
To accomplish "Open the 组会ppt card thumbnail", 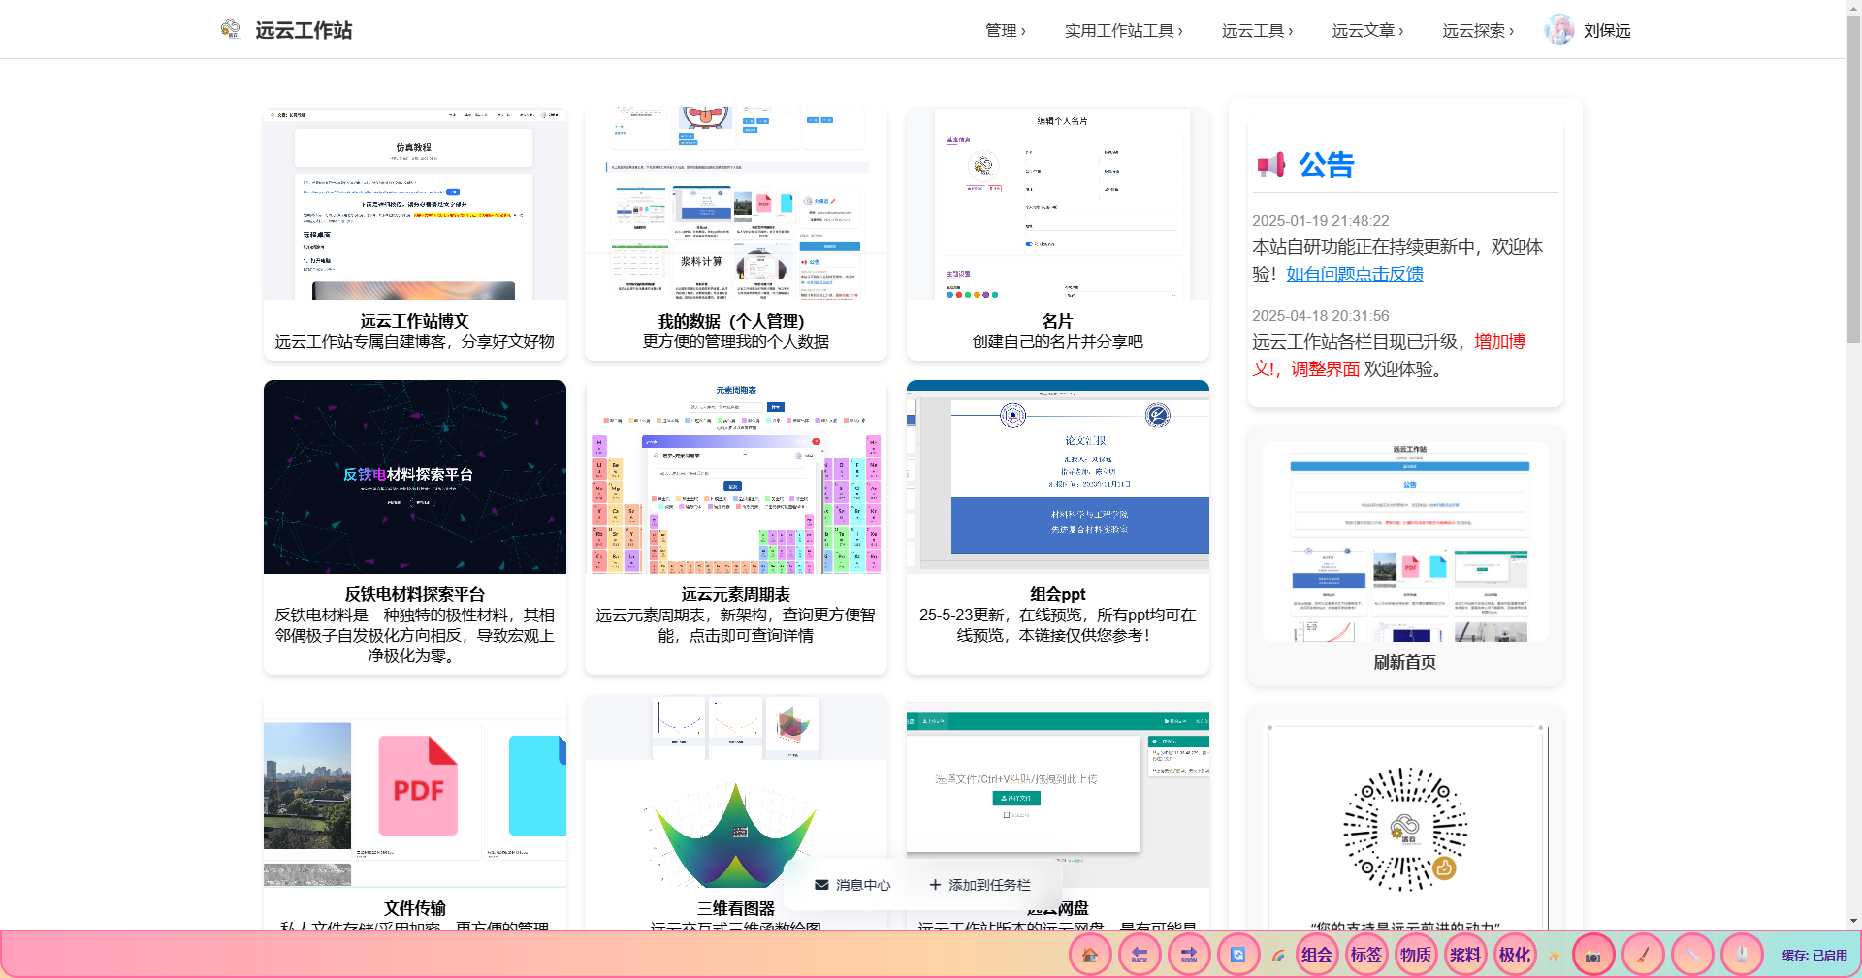I will click(1058, 477).
